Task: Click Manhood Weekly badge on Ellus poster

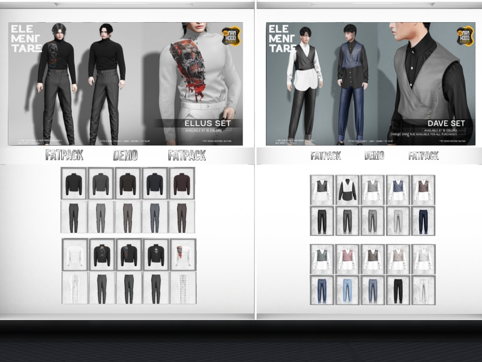Action: tap(231, 36)
